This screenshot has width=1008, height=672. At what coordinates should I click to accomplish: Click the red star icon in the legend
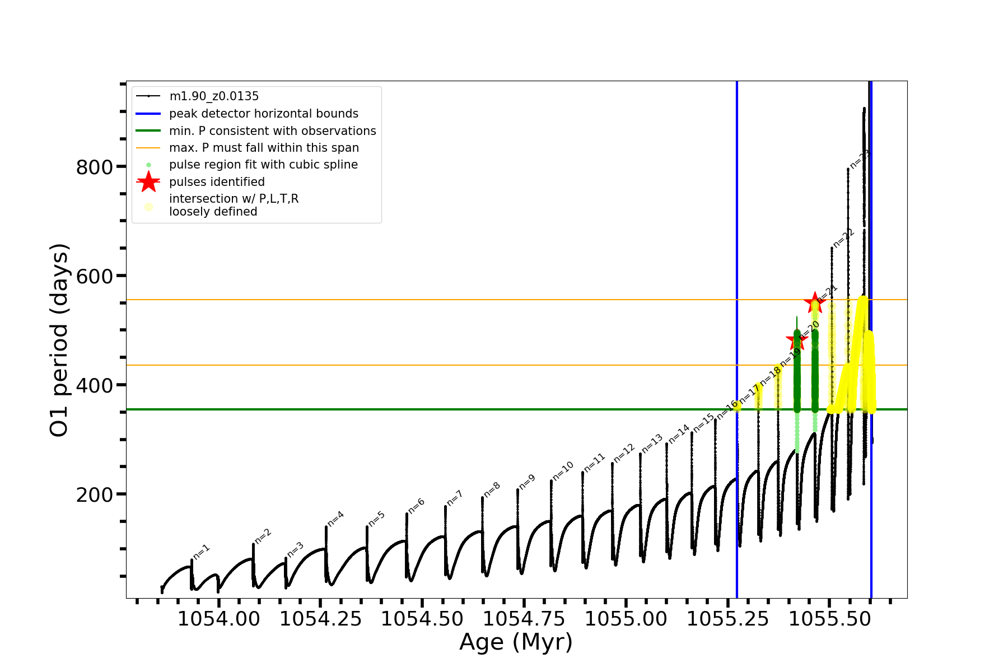[x=148, y=181]
